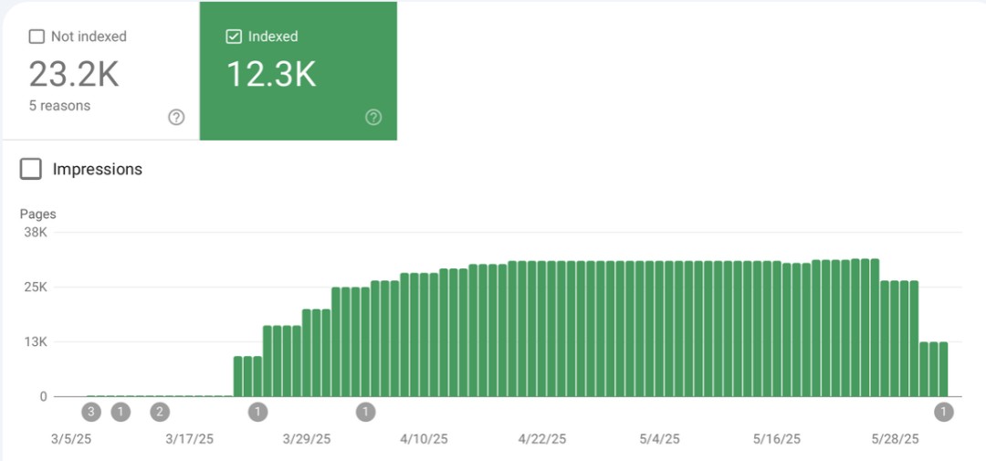Screen dimensions: 986x461
Task: Tick the Impressions checkbox
Action: 31,169
